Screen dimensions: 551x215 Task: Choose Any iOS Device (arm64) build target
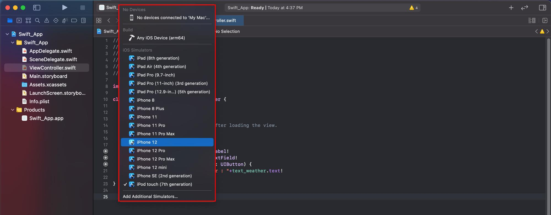tap(167, 38)
